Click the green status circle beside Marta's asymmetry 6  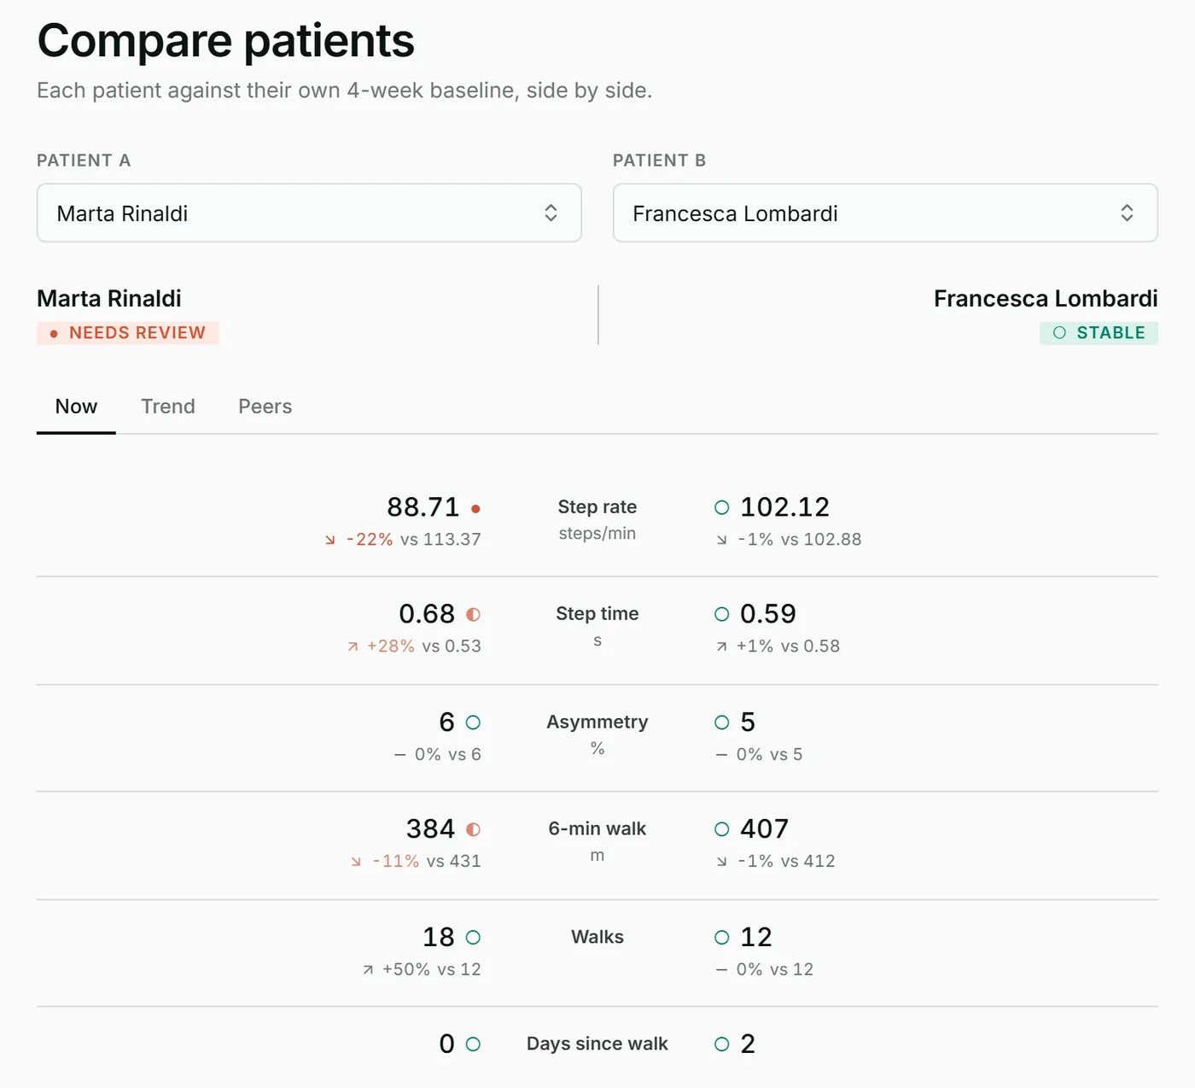pos(473,722)
